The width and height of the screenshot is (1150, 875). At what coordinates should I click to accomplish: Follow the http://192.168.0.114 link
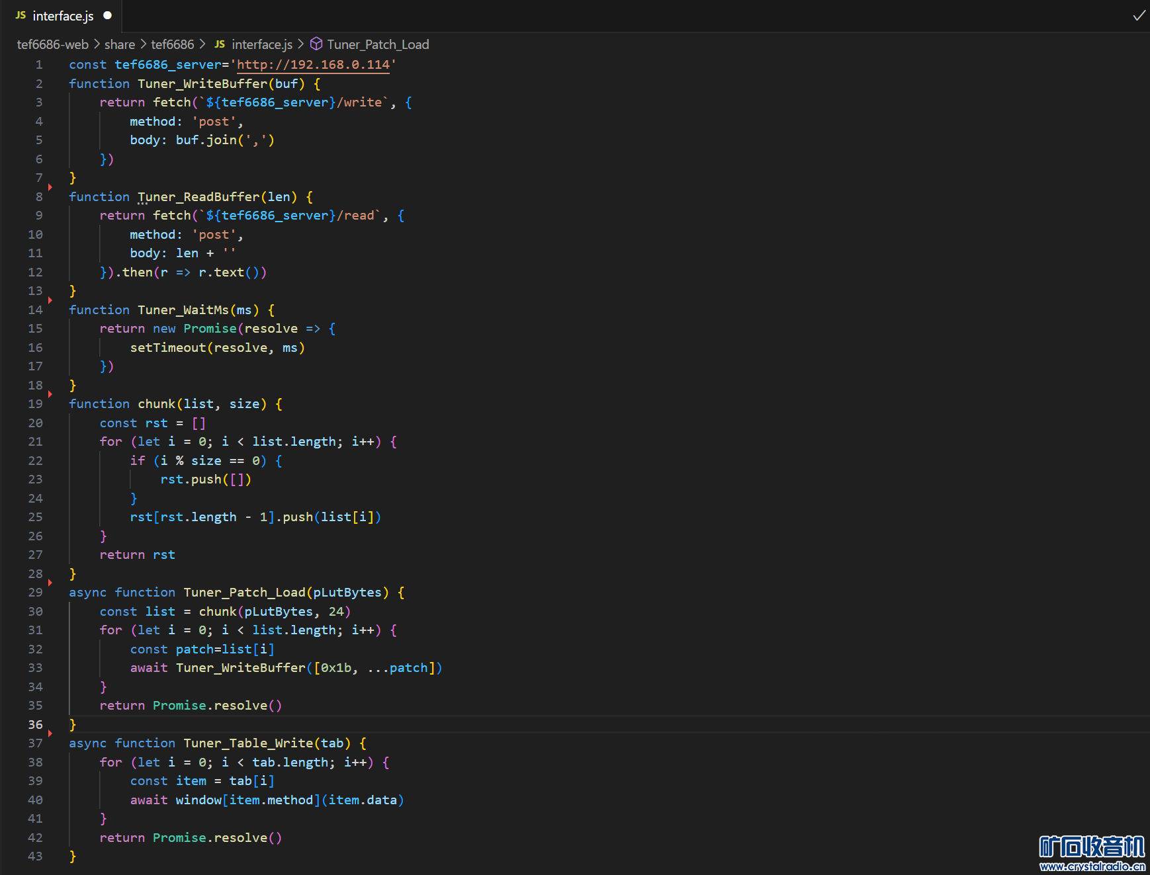pyautogui.click(x=313, y=65)
